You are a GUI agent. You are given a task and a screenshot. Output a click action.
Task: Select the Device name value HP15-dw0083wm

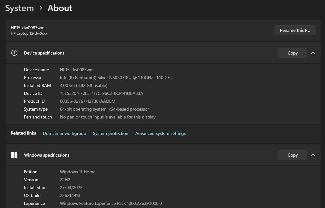click(77, 70)
